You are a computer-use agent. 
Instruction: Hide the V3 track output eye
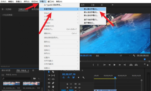click(x=79, y=84)
